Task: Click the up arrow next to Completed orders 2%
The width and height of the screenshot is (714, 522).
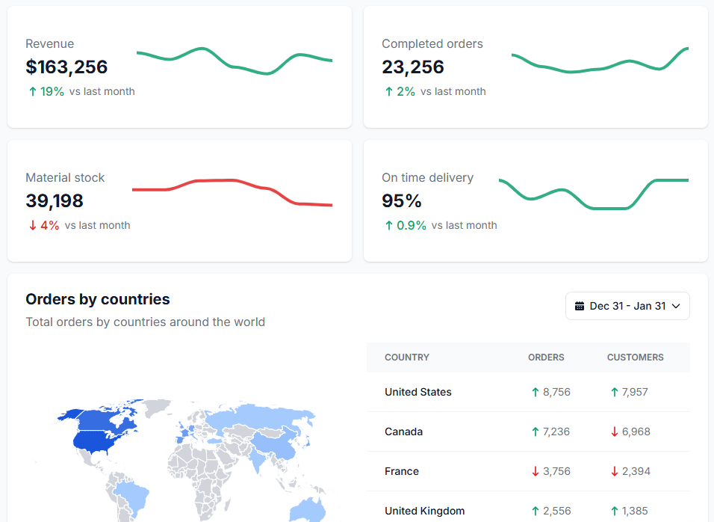Action: pos(388,91)
